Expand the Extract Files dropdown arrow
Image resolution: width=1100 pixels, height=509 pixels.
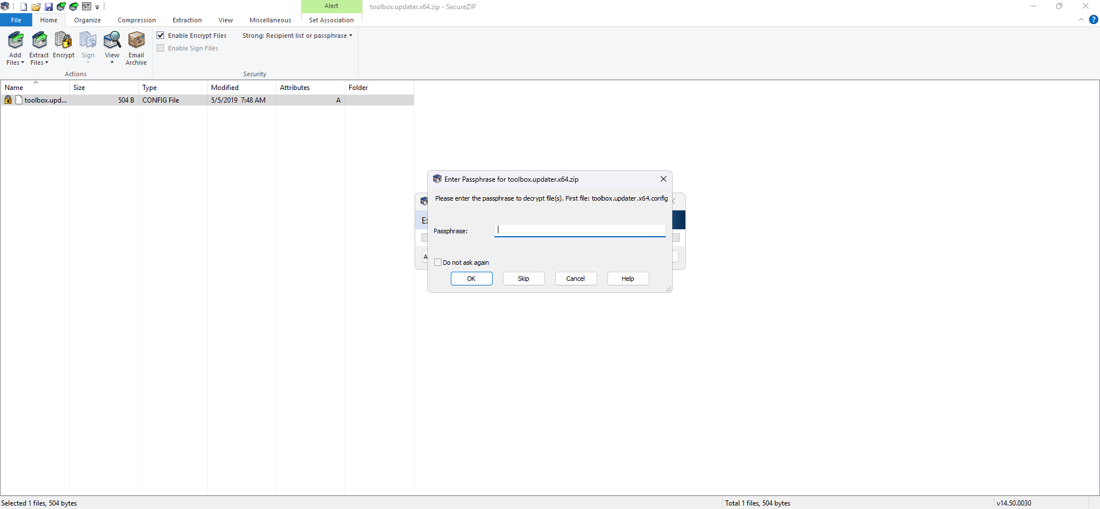click(x=46, y=63)
